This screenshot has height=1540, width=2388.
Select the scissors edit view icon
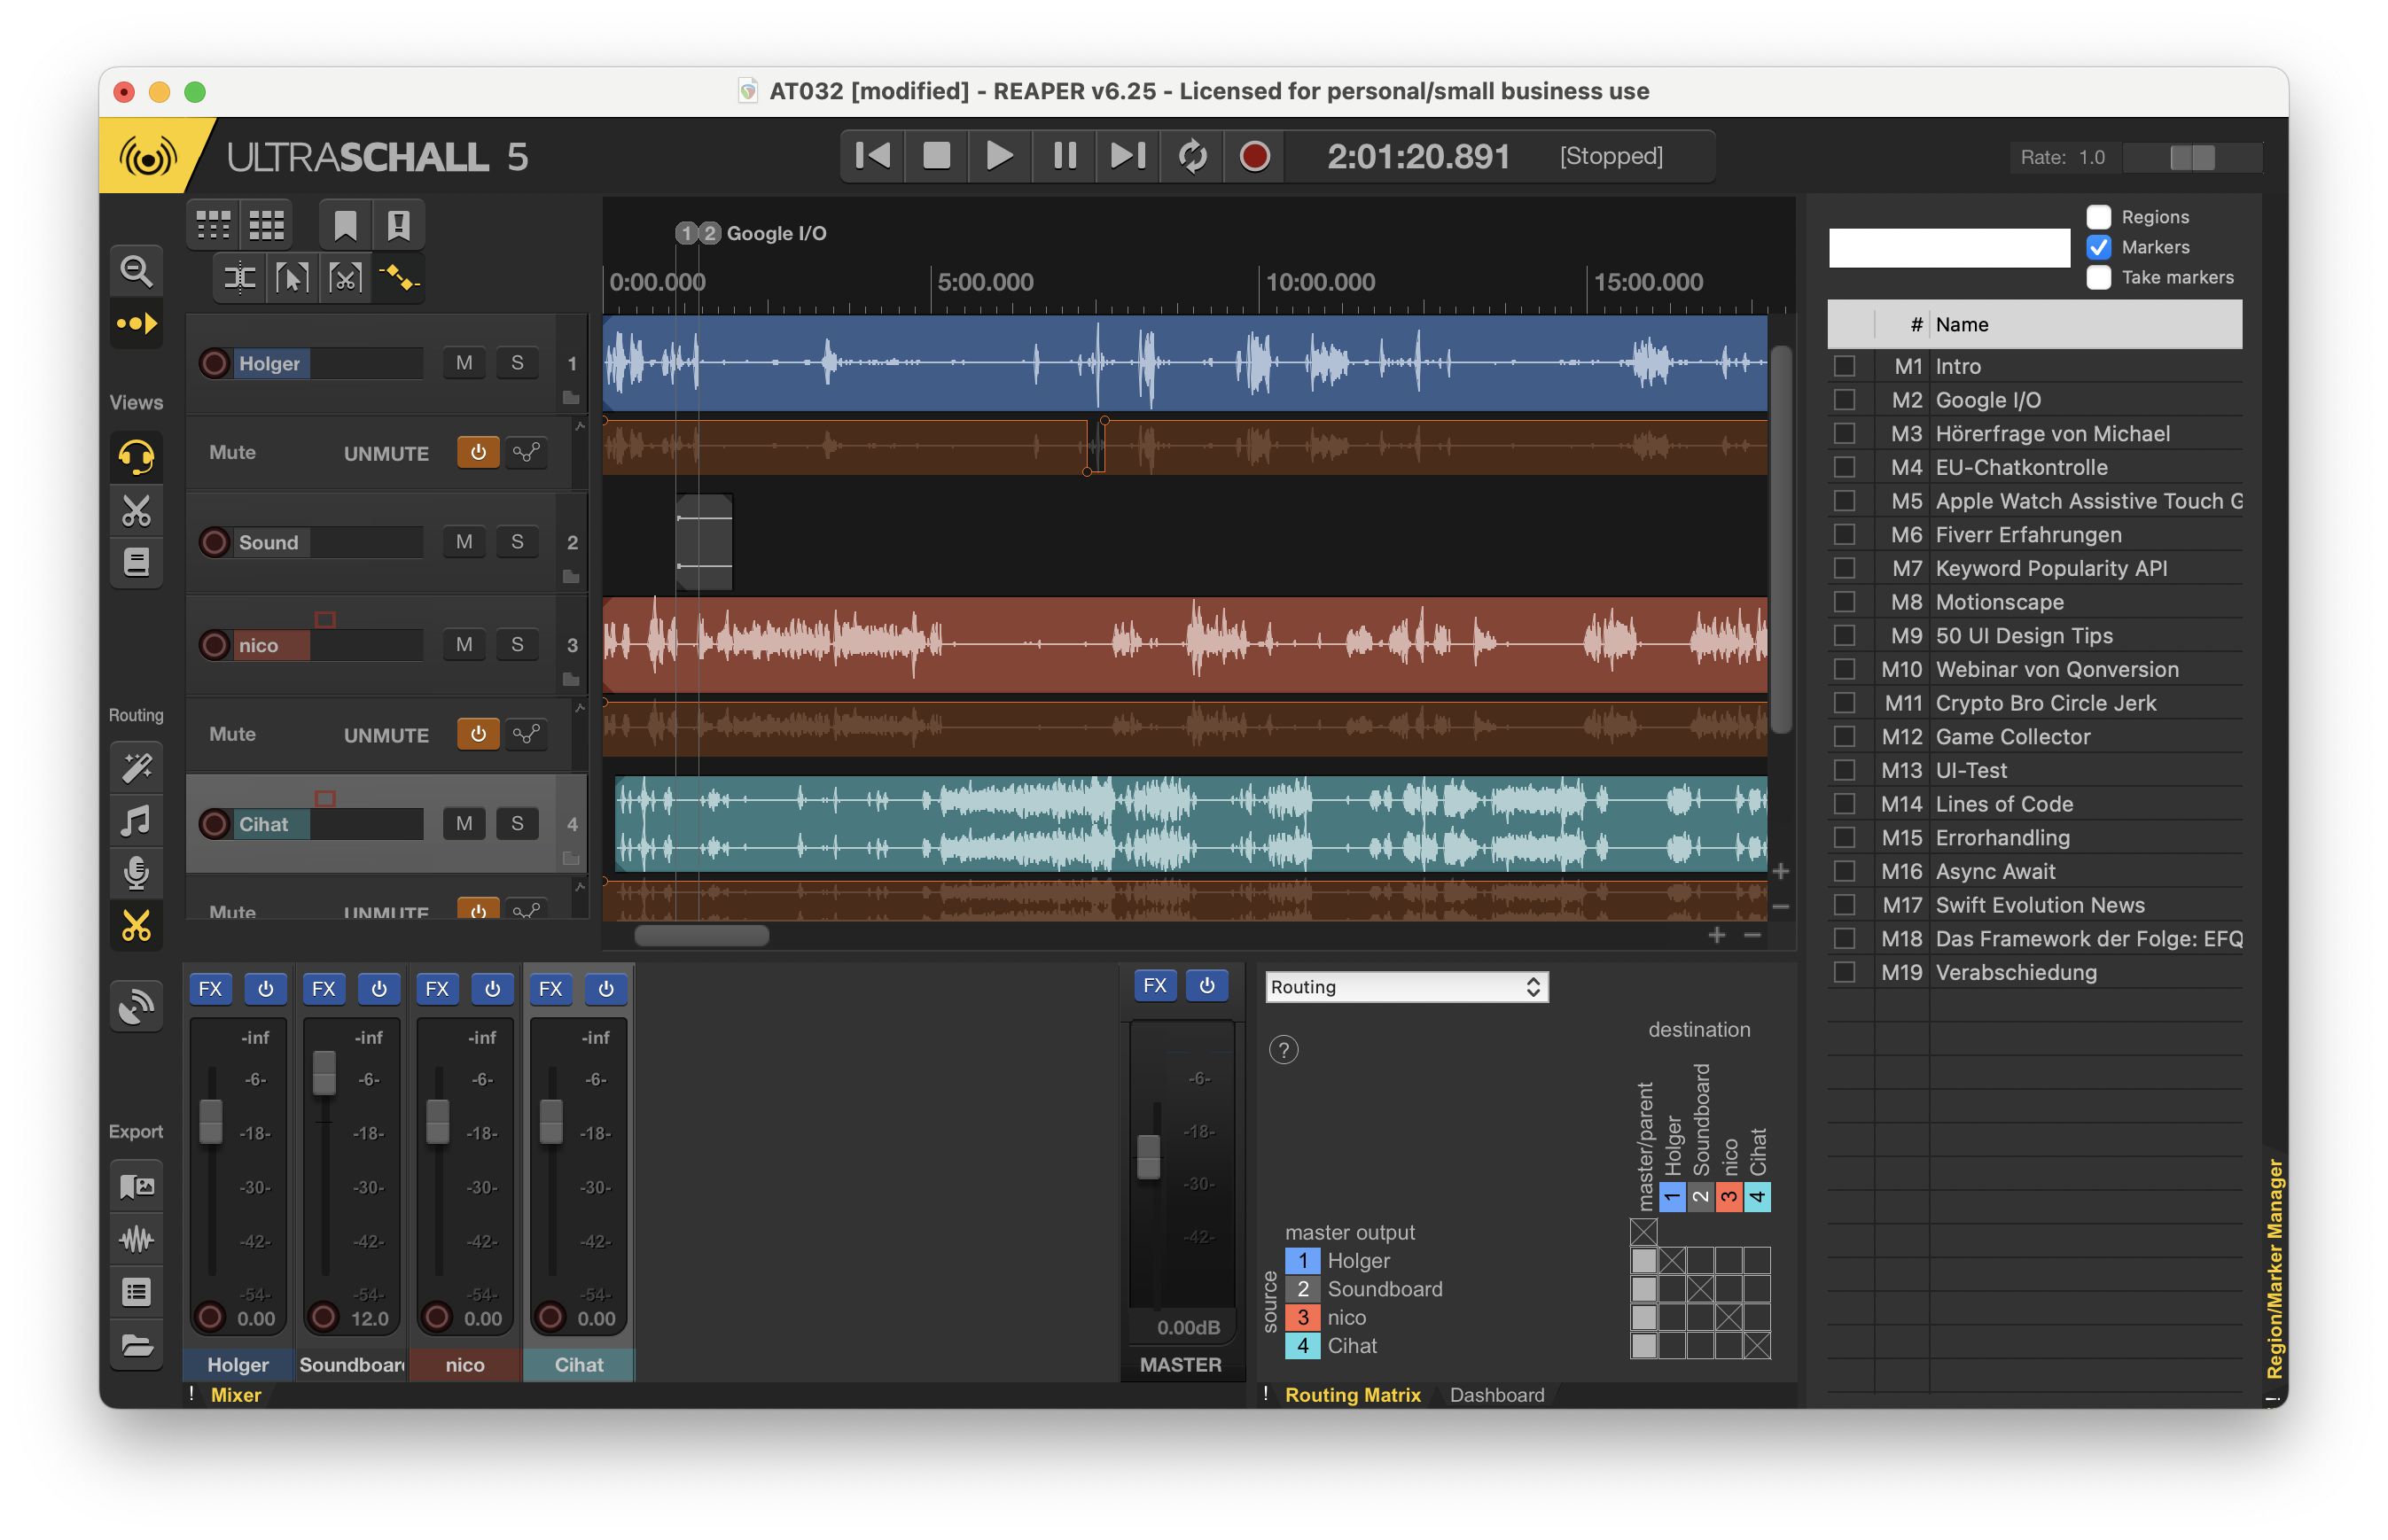pyautogui.click(x=136, y=510)
